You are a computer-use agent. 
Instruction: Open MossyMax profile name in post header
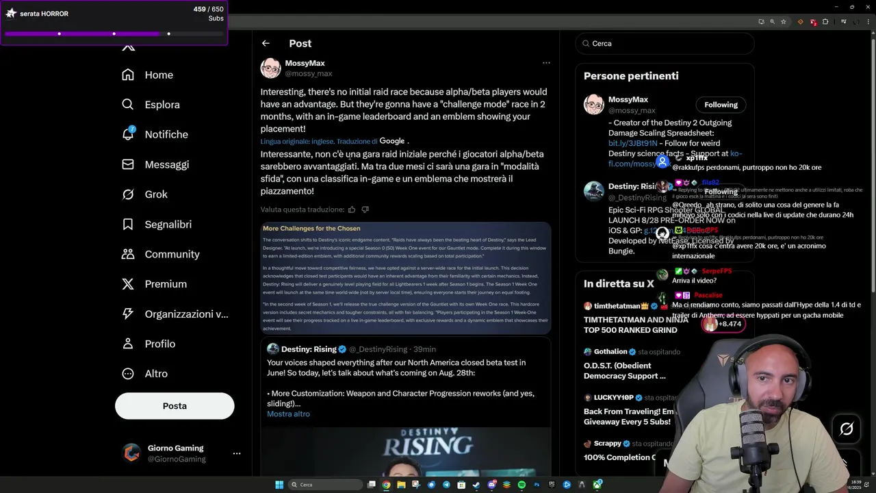(x=305, y=63)
